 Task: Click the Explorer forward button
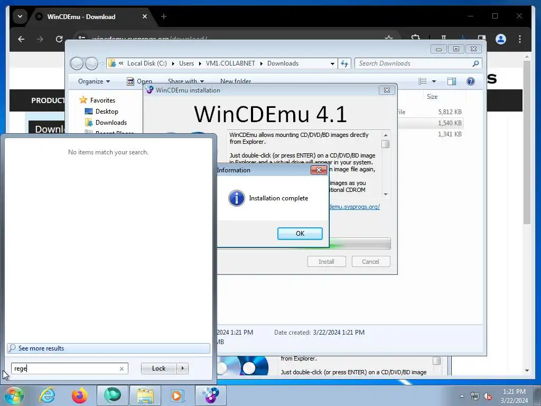pyautogui.click(x=91, y=63)
